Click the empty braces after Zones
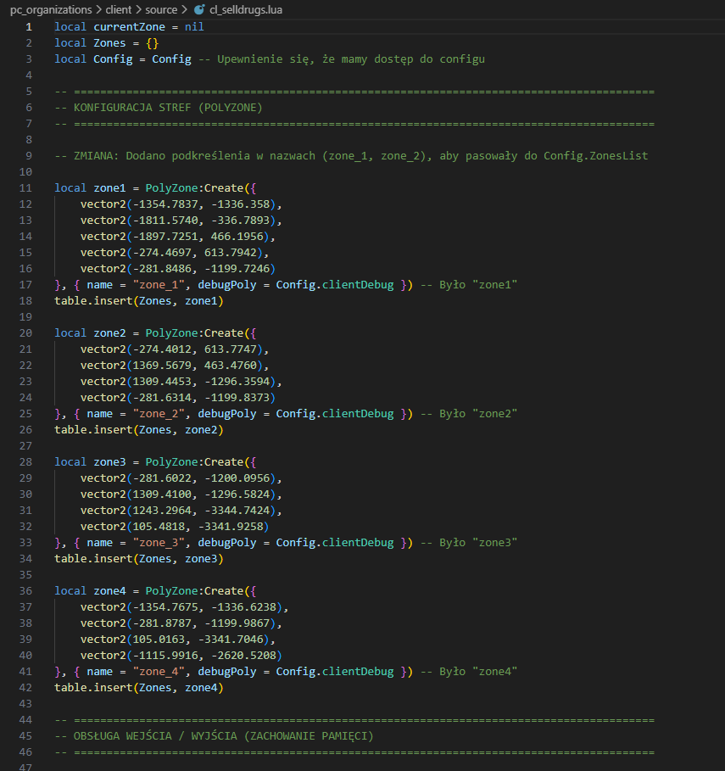Viewport: 725px width, 771px height. [152, 43]
